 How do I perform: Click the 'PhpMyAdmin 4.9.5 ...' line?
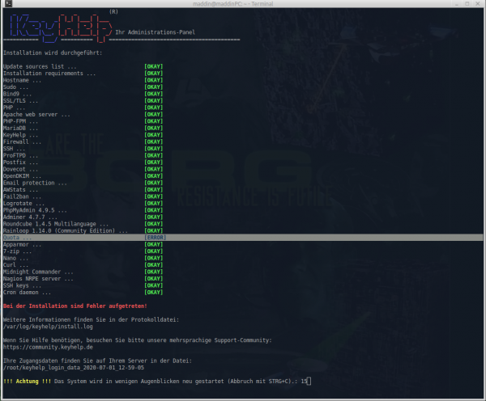pos(35,209)
